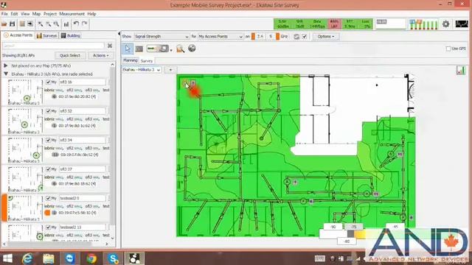Open the Map menu
472x265 pixels.
[36, 14]
